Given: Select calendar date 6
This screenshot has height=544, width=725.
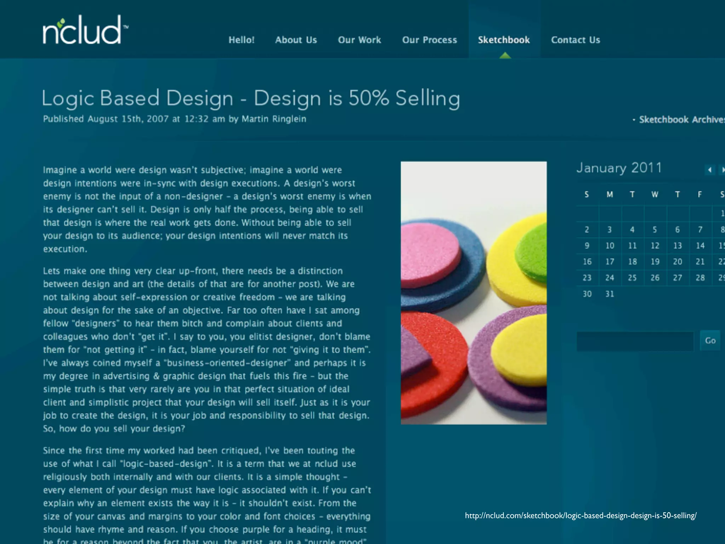Looking at the screenshot, I should pyautogui.click(x=677, y=230).
